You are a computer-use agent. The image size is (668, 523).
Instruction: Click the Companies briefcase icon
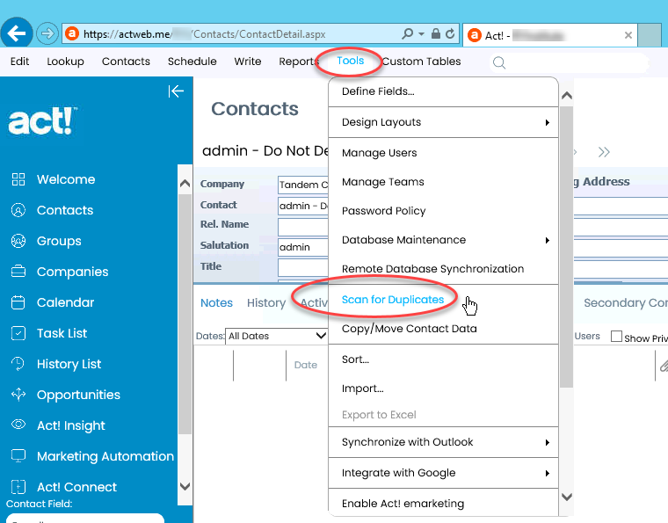[18, 272]
